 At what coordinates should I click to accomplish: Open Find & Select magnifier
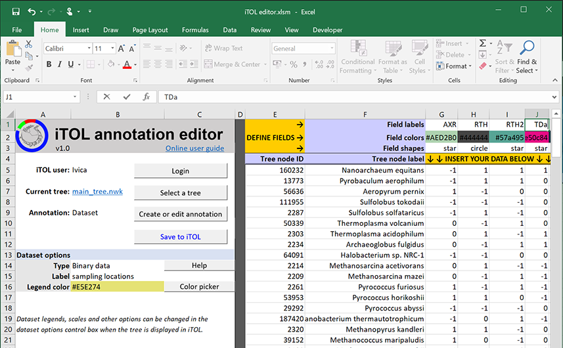(x=527, y=56)
